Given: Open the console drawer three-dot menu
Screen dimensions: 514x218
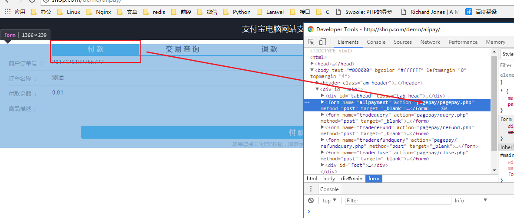Looking at the screenshot, I should [311, 189].
